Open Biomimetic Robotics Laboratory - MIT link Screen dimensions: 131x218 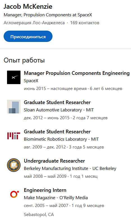pos(61,139)
